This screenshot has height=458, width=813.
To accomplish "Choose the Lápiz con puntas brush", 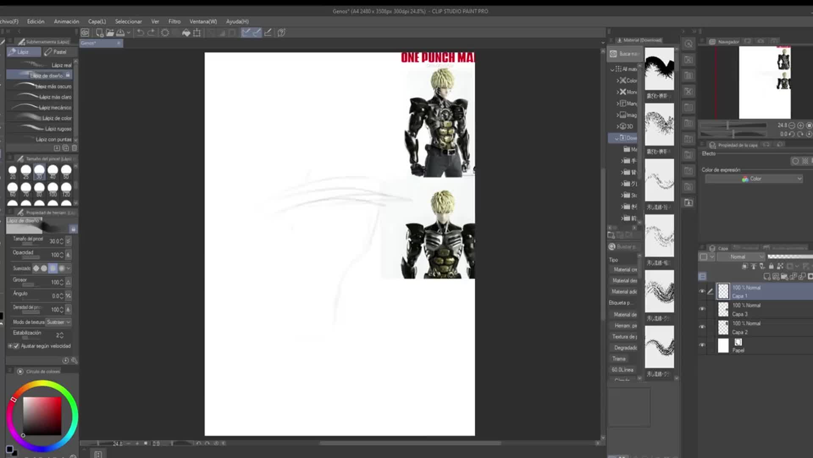I will pos(40,139).
